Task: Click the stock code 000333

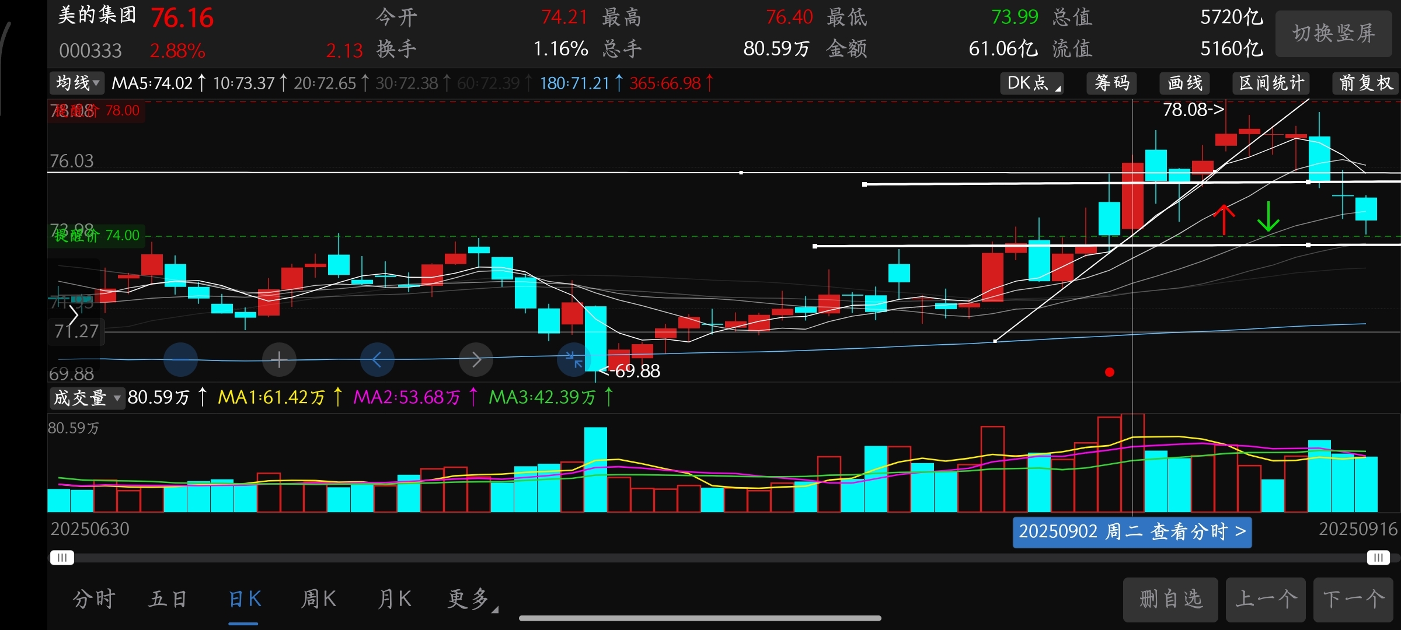Action: tap(90, 51)
